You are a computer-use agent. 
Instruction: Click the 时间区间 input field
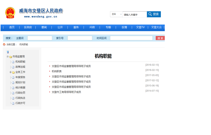(x=131, y=38)
